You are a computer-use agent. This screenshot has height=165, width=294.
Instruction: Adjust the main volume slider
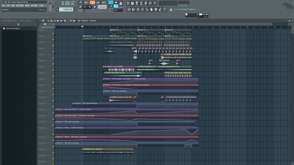click(50, 6)
